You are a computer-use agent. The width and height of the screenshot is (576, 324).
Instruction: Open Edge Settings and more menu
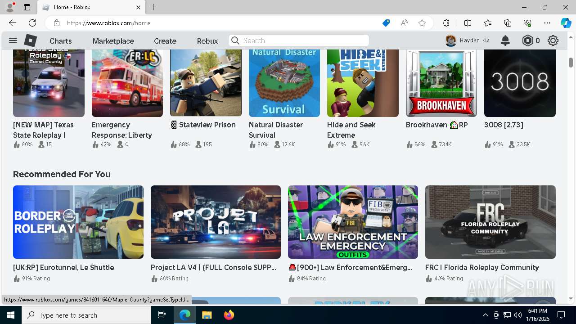tap(547, 23)
